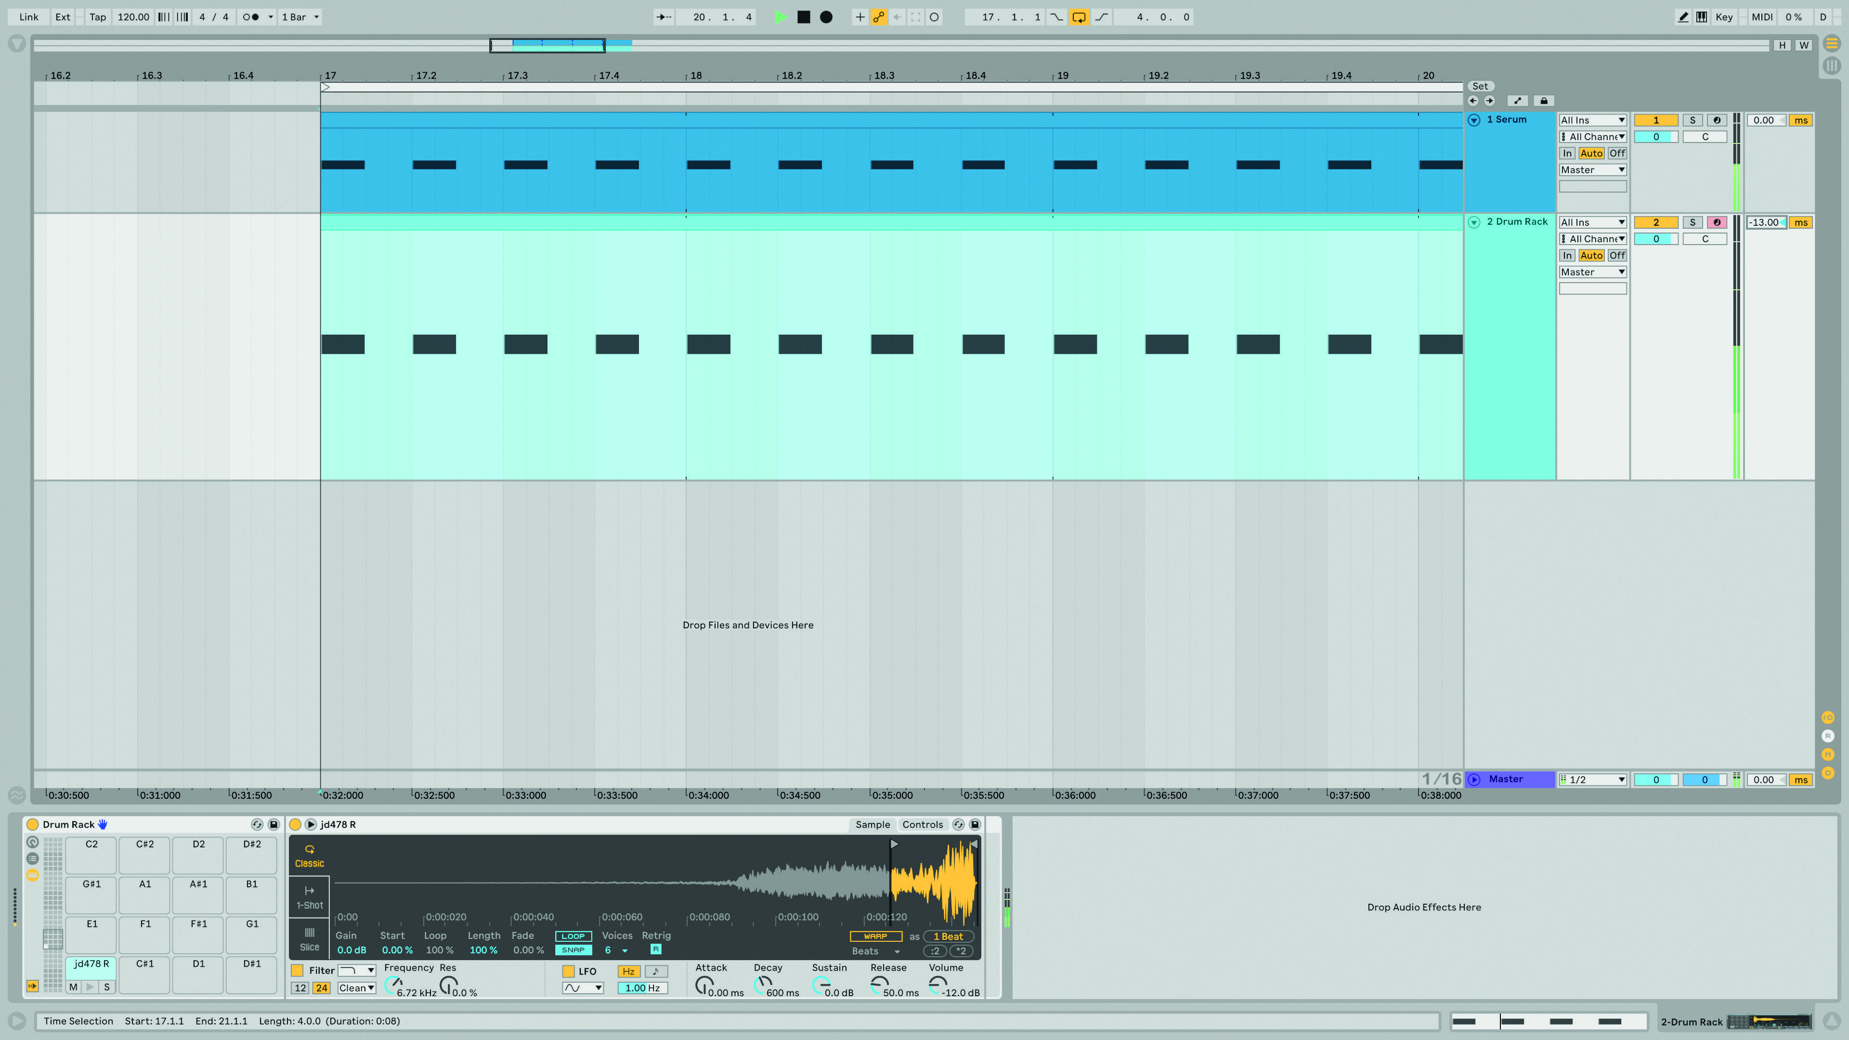The height and width of the screenshot is (1040, 1849).
Task: Open Master 1/2 output dropdown
Action: 1592,780
